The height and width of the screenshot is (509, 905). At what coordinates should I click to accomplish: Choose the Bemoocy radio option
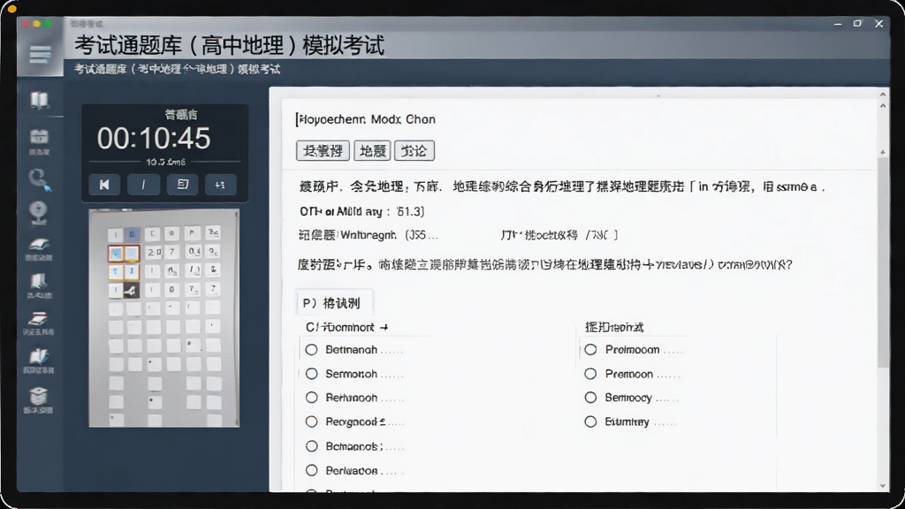[590, 398]
